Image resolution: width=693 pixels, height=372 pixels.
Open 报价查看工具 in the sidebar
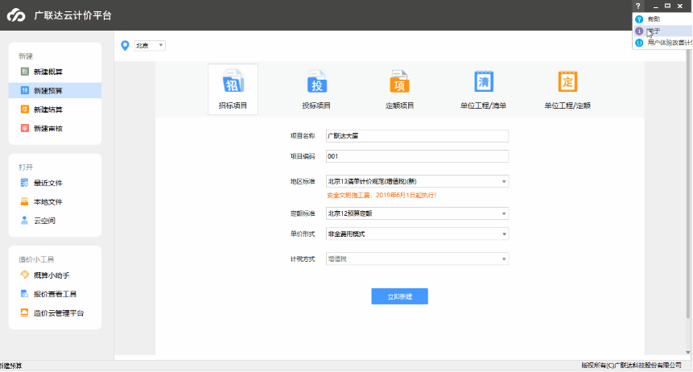tap(55, 294)
